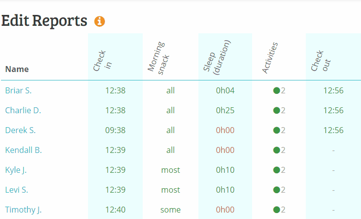The image size is (361, 219).
Task: Click the Activities column header
Action: click(270, 58)
